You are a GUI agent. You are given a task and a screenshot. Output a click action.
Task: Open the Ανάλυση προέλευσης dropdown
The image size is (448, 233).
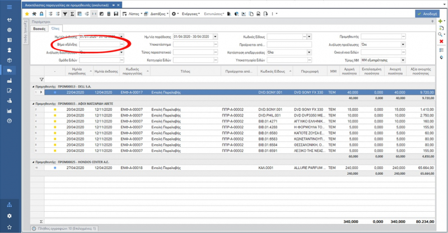[x=403, y=45]
